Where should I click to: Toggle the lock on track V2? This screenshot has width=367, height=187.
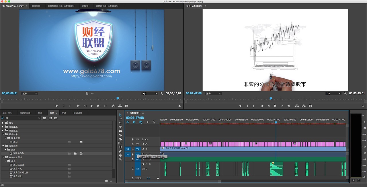click(132, 144)
